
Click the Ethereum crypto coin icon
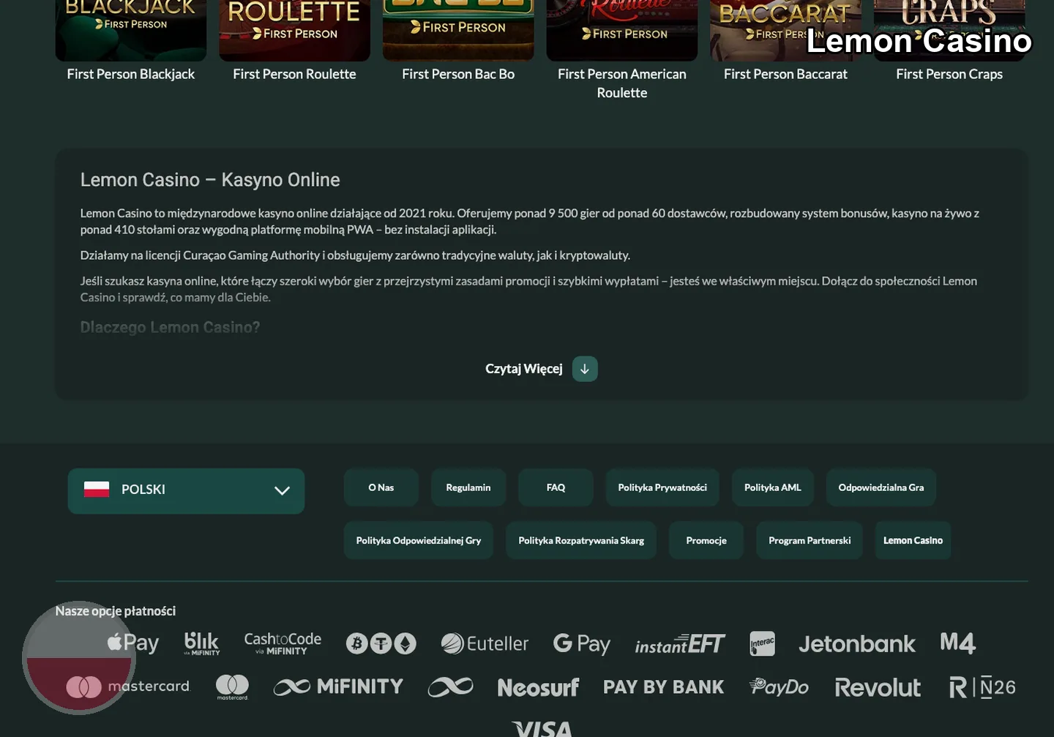(405, 643)
